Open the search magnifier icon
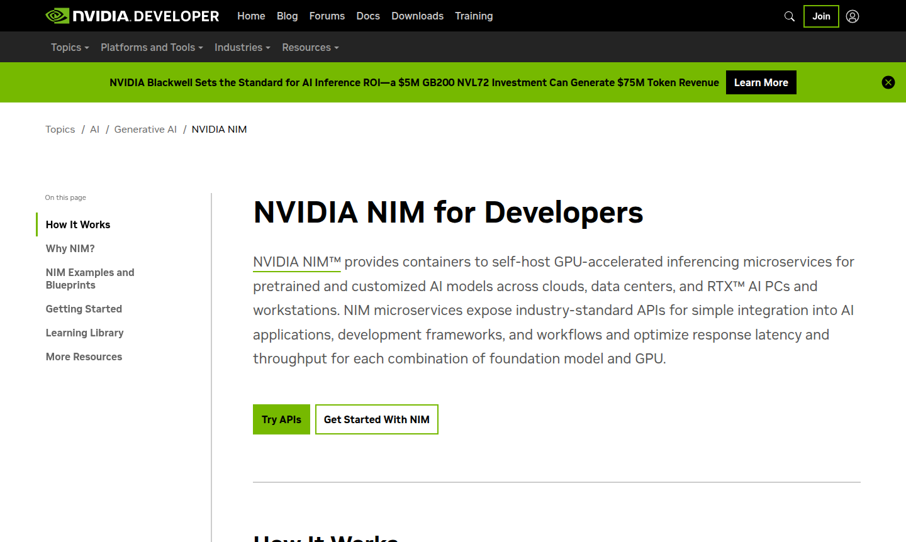The height and width of the screenshot is (542, 906). (789, 16)
